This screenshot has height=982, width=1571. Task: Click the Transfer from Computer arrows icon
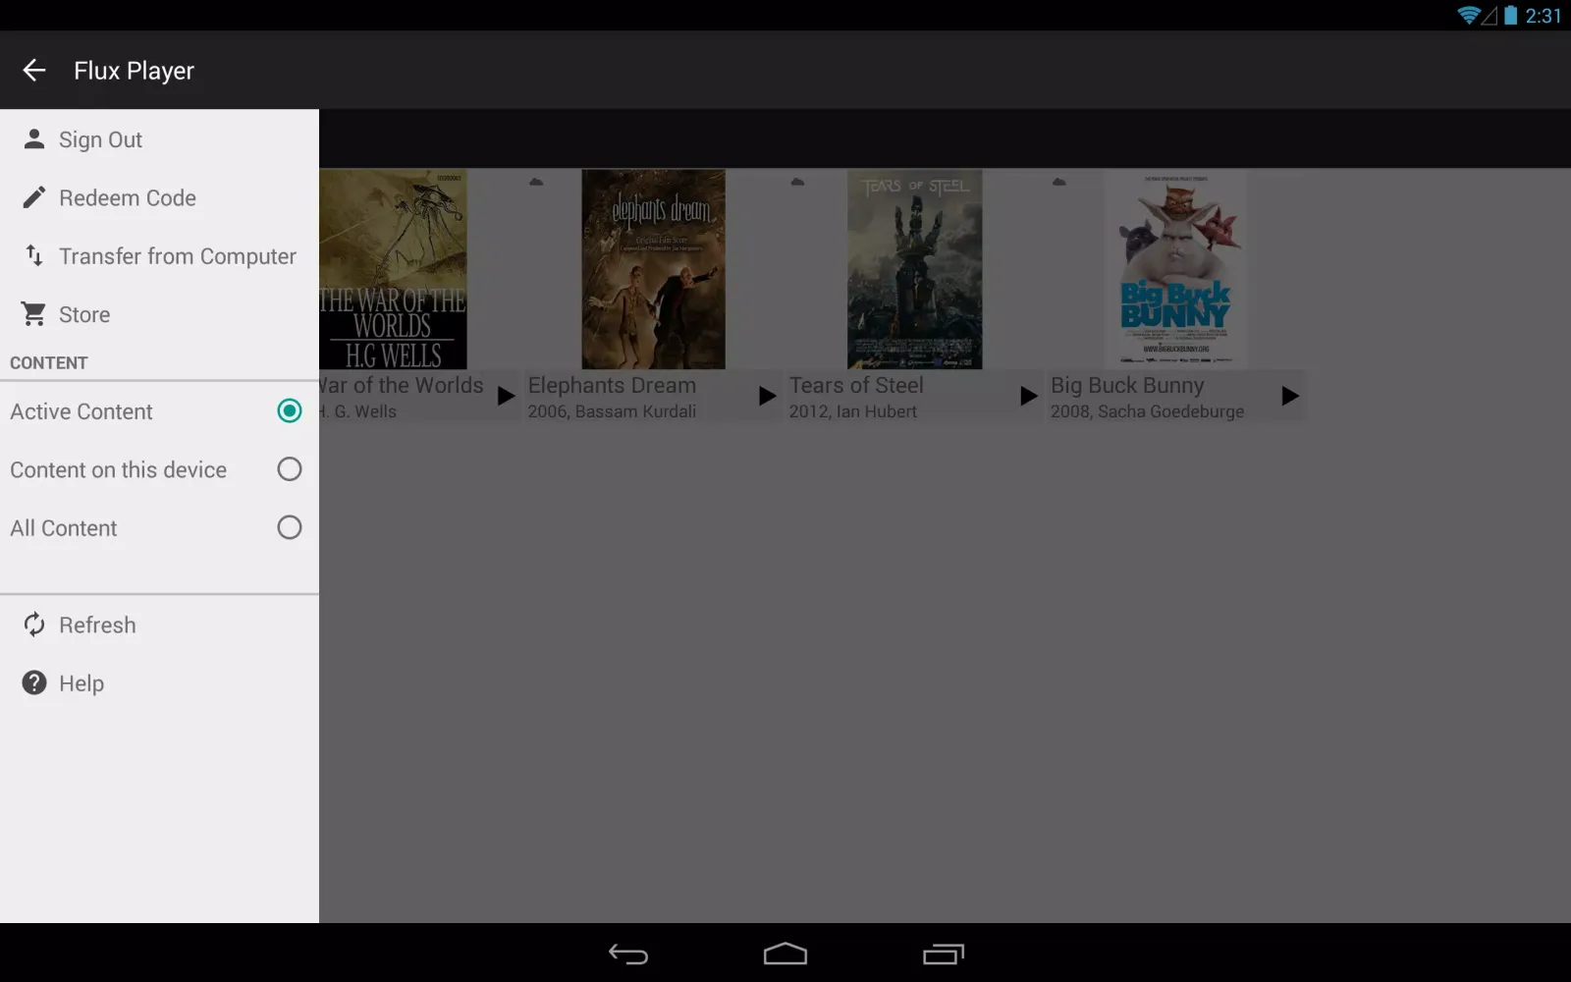pos(34,255)
